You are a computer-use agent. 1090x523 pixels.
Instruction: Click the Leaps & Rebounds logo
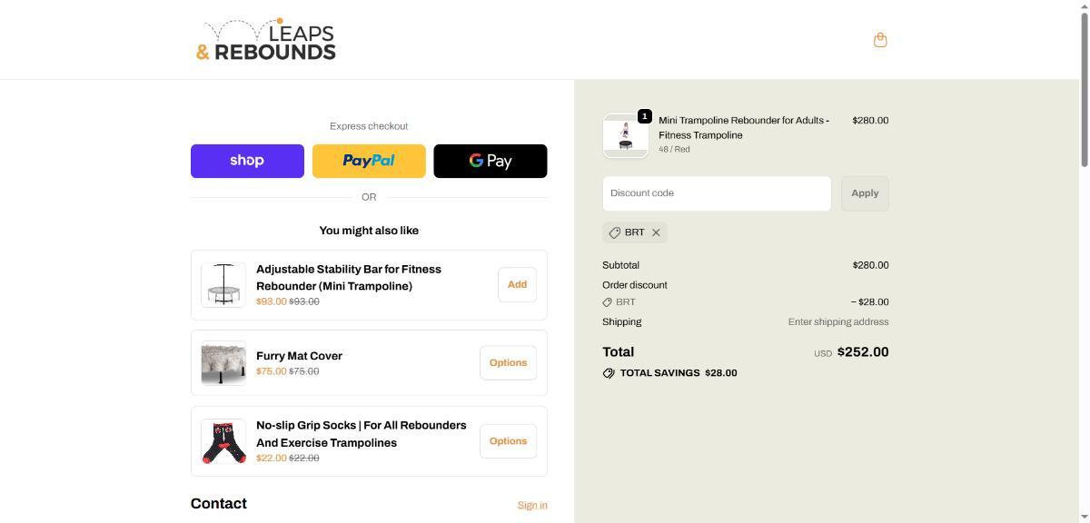(x=266, y=41)
